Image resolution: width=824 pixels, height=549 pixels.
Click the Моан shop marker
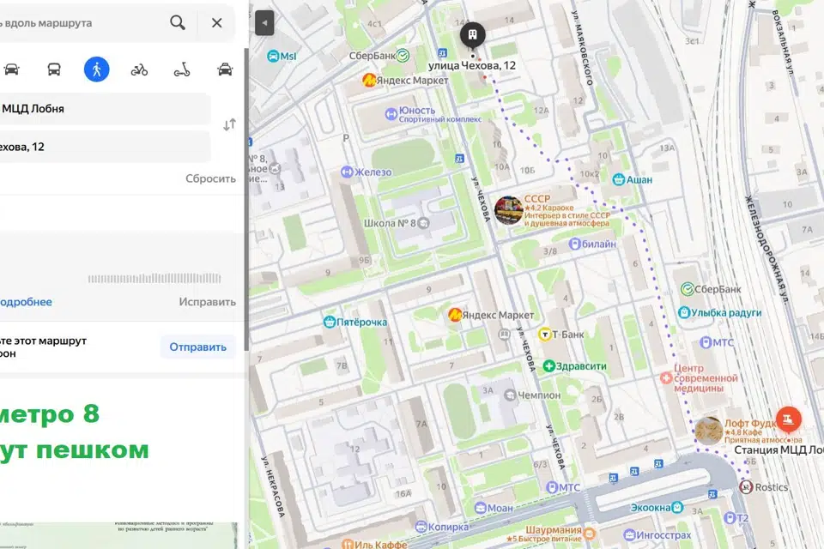pyautogui.click(x=481, y=508)
